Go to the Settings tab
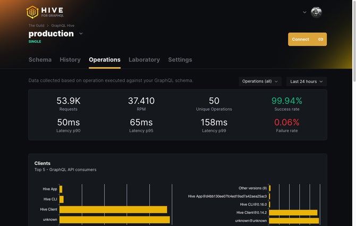The image size is (356, 226). coord(180,59)
